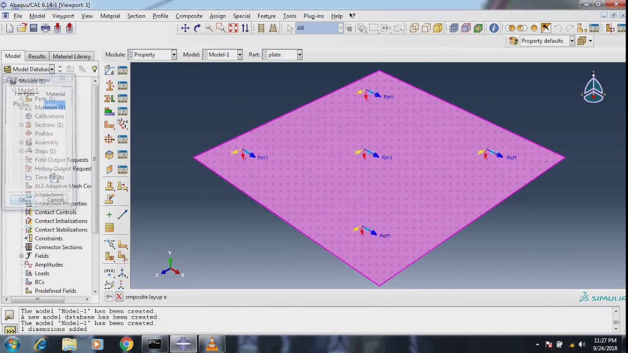Open the Assign menu
The height and width of the screenshot is (353, 628).
click(217, 16)
